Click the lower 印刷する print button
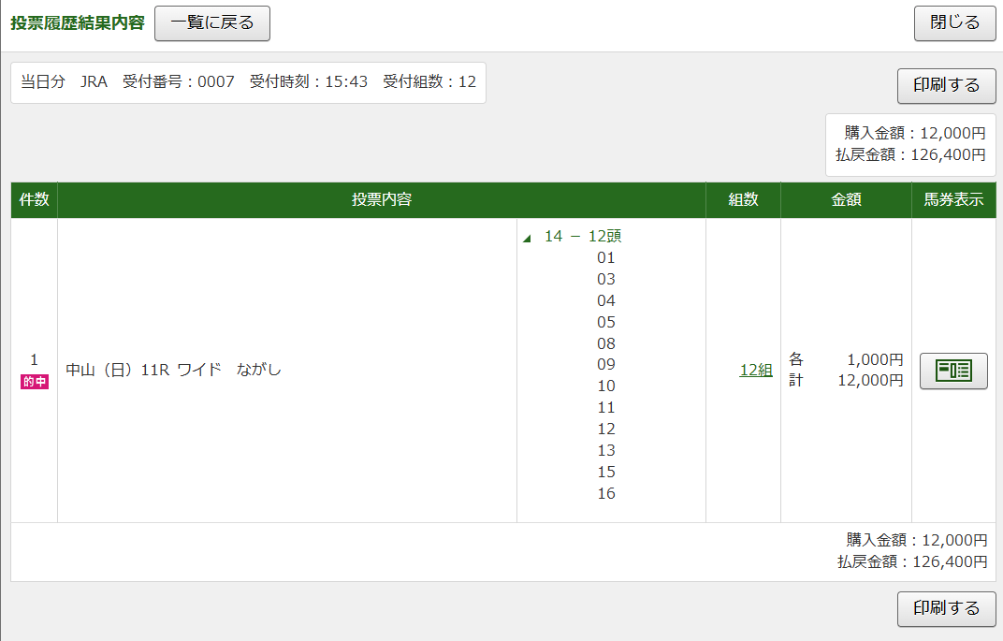Viewport: 1003px width, 641px height. click(x=946, y=608)
